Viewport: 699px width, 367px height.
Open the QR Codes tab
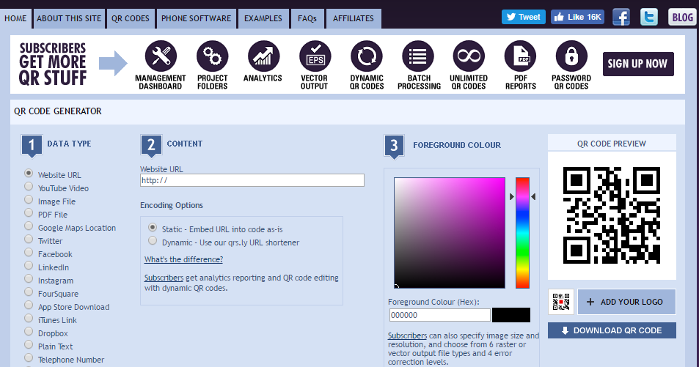[x=130, y=19]
